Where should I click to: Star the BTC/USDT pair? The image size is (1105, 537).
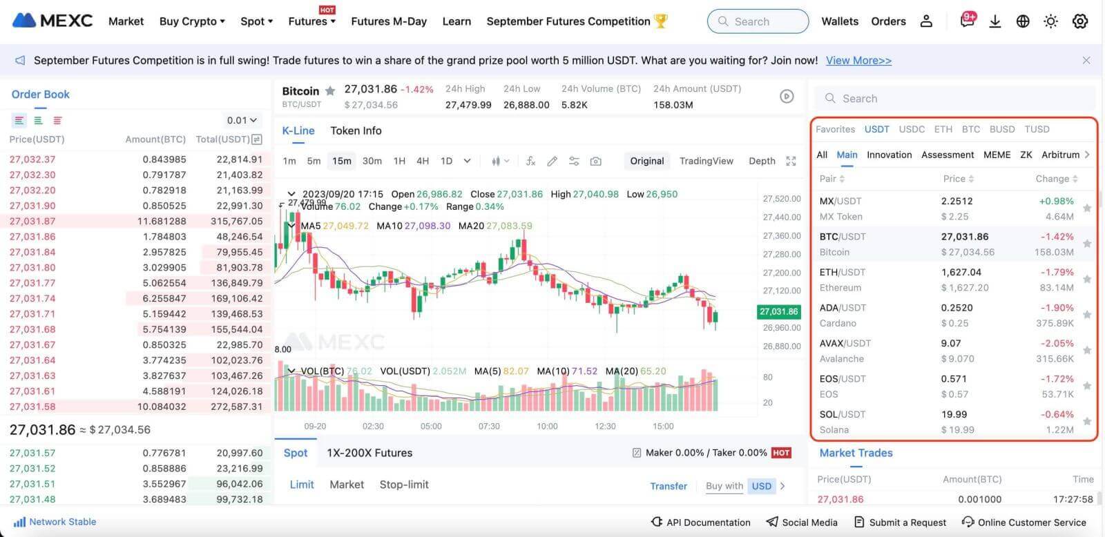click(1087, 244)
